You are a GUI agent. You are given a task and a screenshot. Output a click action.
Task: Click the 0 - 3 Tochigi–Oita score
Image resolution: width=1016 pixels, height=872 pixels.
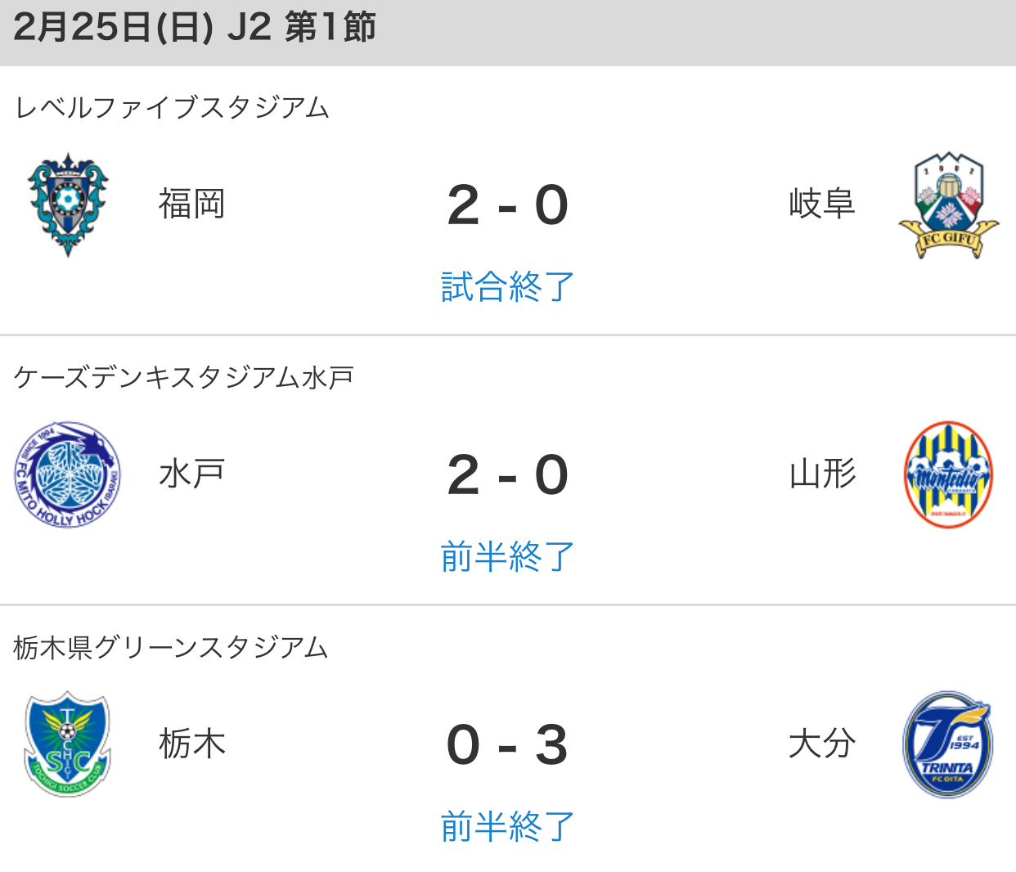click(507, 744)
